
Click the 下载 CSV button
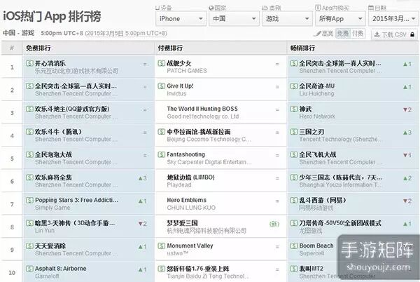(x=394, y=34)
